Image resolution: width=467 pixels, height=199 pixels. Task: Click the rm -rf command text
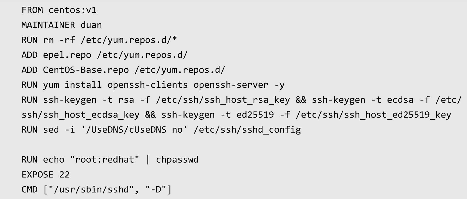click(x=59, y=40)
